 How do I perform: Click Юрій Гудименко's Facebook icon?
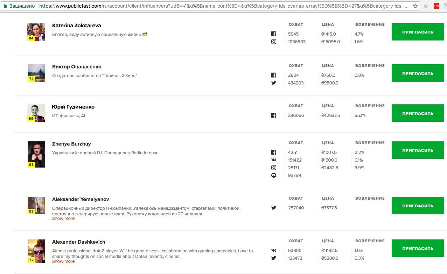[x=274, y=115]
